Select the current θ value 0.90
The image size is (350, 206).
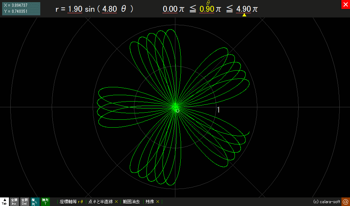pyautogui.click(x=207, y=9)
